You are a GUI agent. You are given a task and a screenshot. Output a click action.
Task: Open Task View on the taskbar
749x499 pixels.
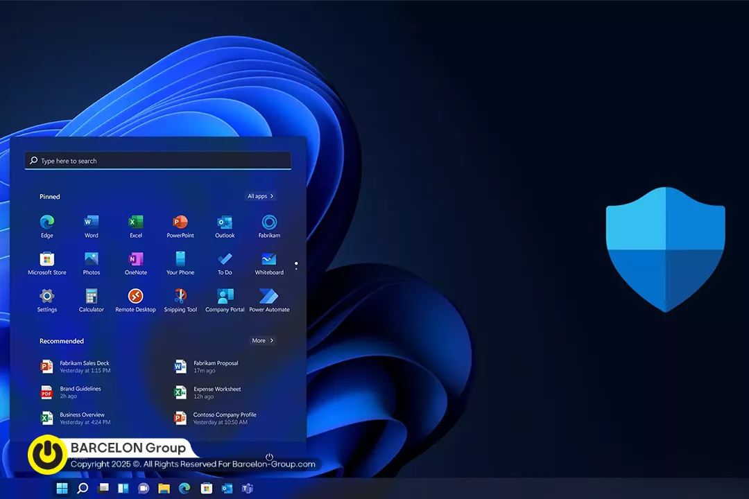click(103, 488)
